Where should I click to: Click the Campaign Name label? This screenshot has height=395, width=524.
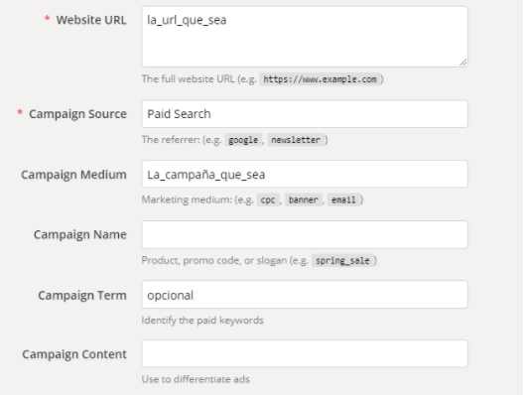click(80, 234)
